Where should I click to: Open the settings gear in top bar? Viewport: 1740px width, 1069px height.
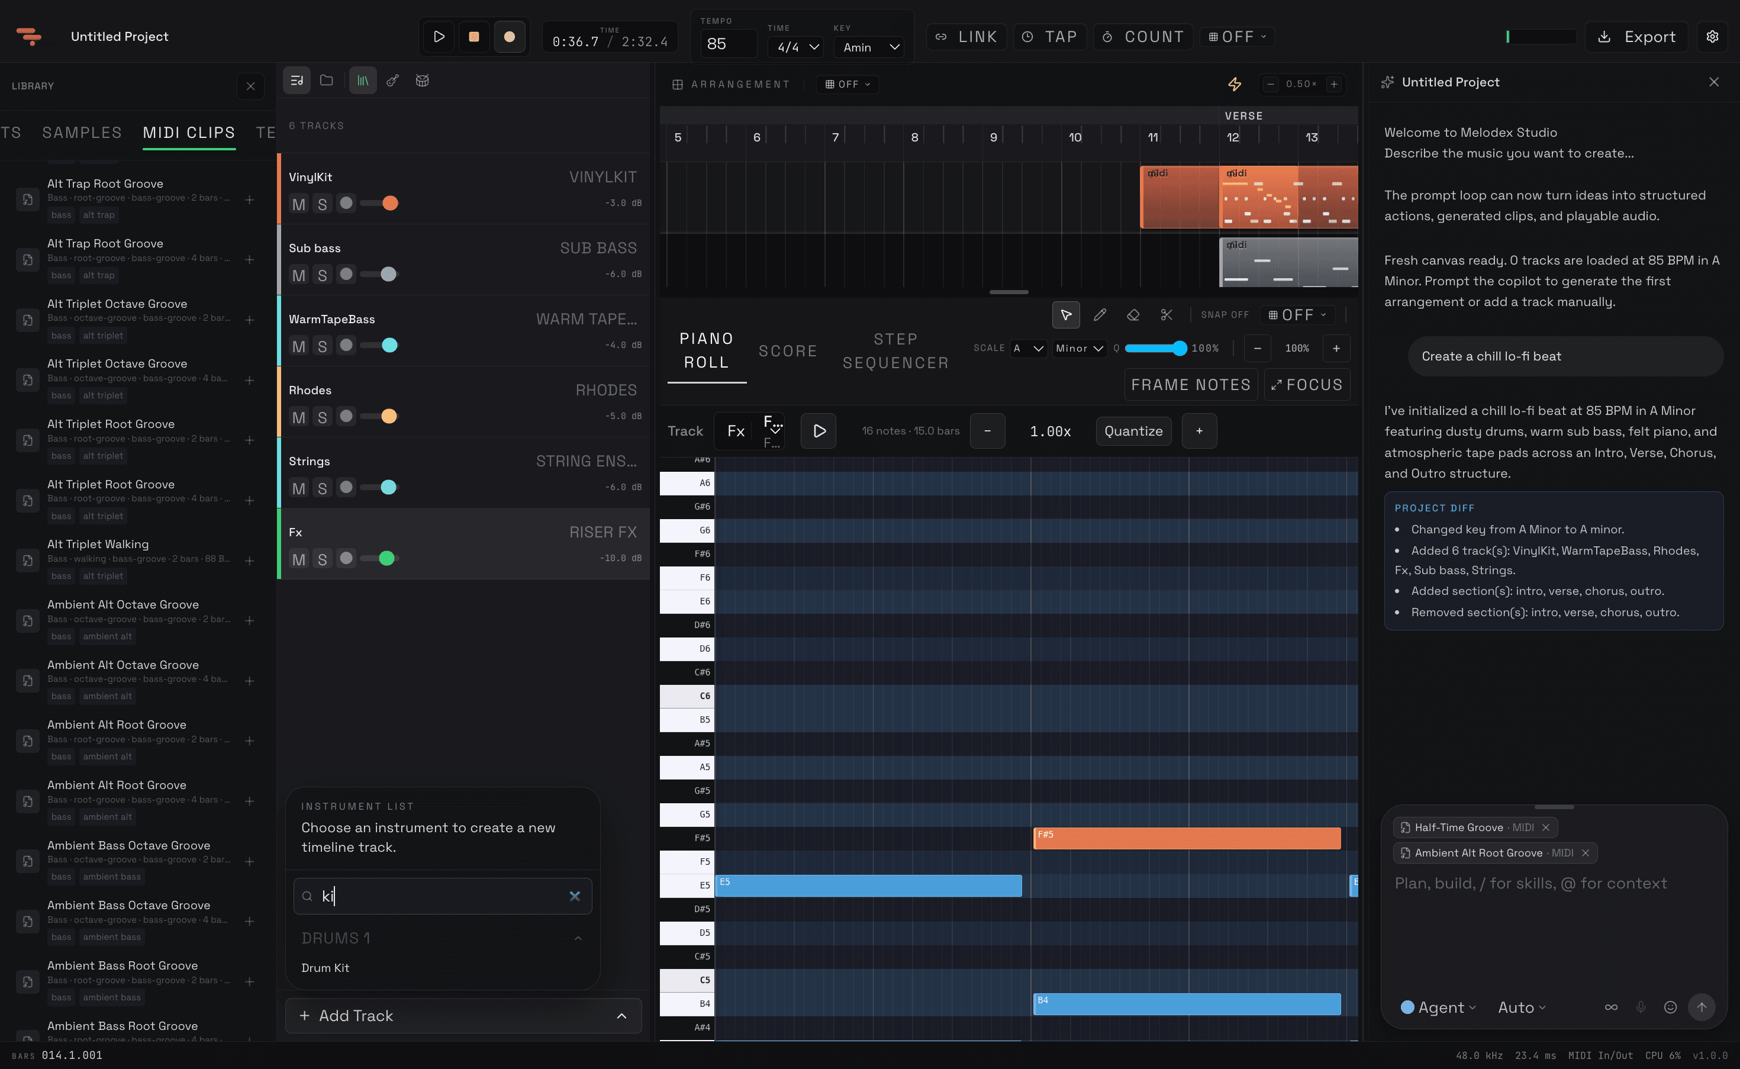click(1712, 37)
